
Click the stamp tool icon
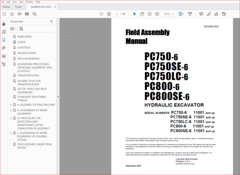tap(224, 14)
